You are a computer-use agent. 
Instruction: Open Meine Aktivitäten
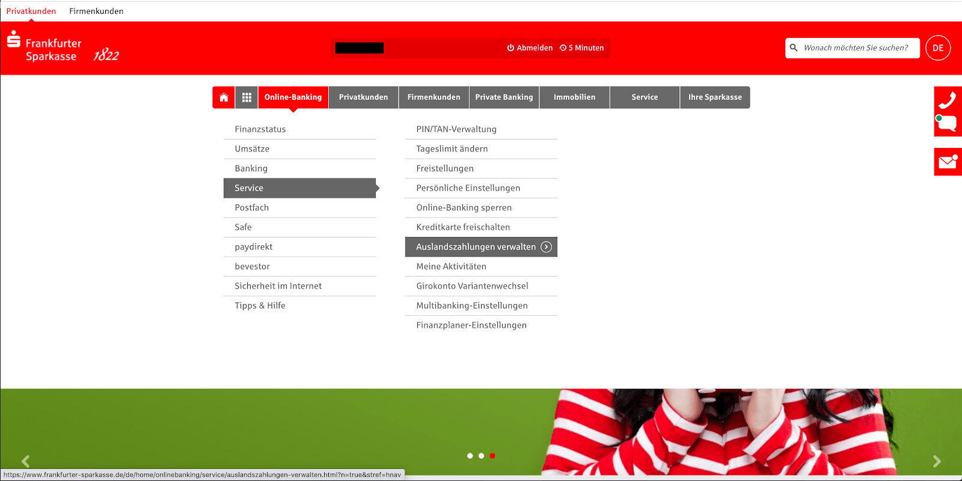(481, 266)
